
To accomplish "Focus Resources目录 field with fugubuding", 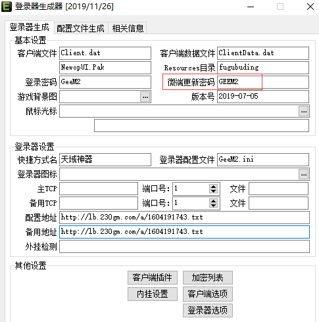I will pyautogui.click(x=263, y=68).
